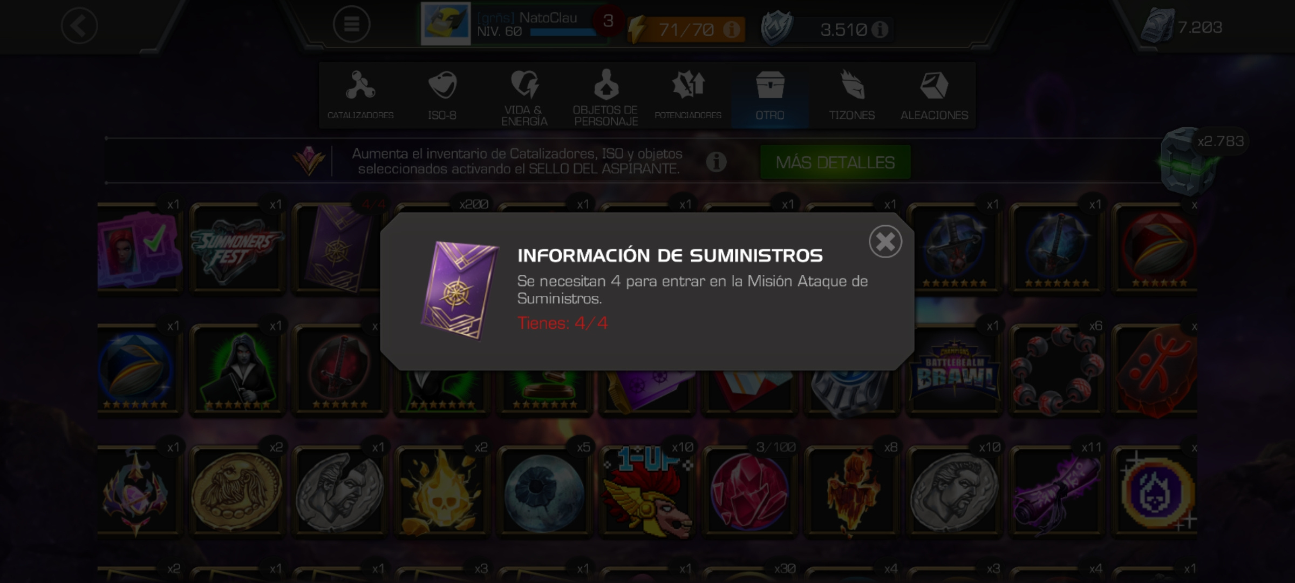Tap the info icon beside 3.510
The height and width of the screenshot is (583, 1295).
click(x=880, y=29)
